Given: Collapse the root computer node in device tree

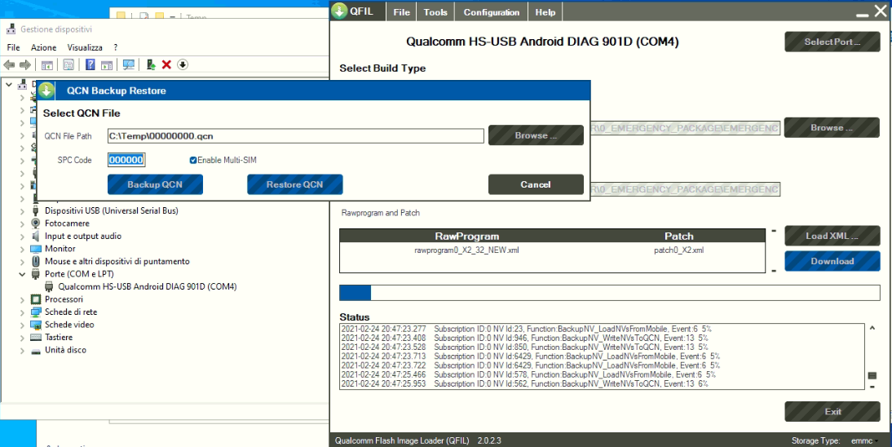Looking at the screenshot, I should point(8,84).
